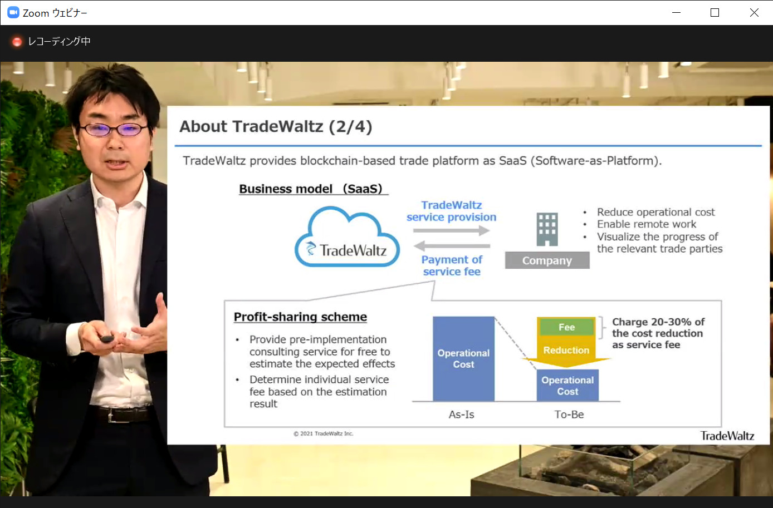Click the Zoom ウェビナー window title
This screenshot has height=508, width=773.
point(55,13)
